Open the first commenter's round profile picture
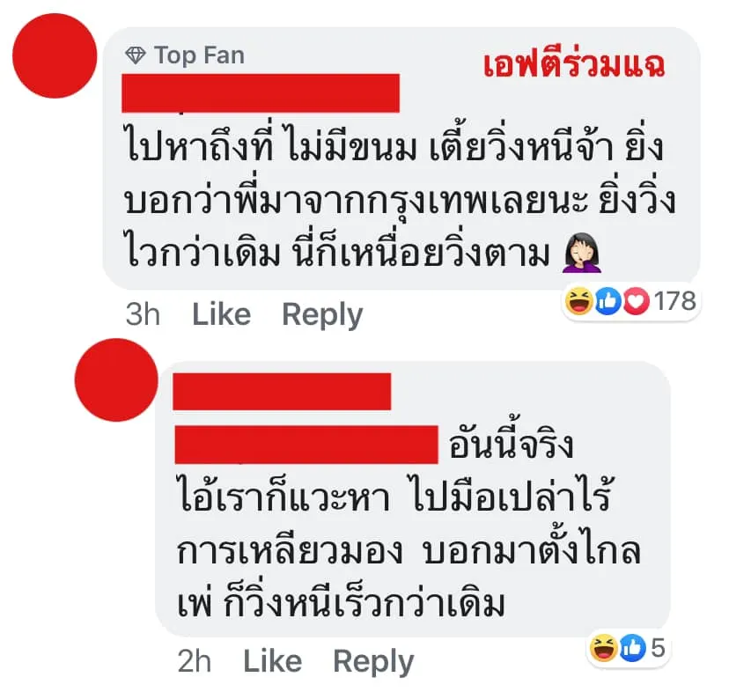729x692 pixels. [x=55, y=55]
